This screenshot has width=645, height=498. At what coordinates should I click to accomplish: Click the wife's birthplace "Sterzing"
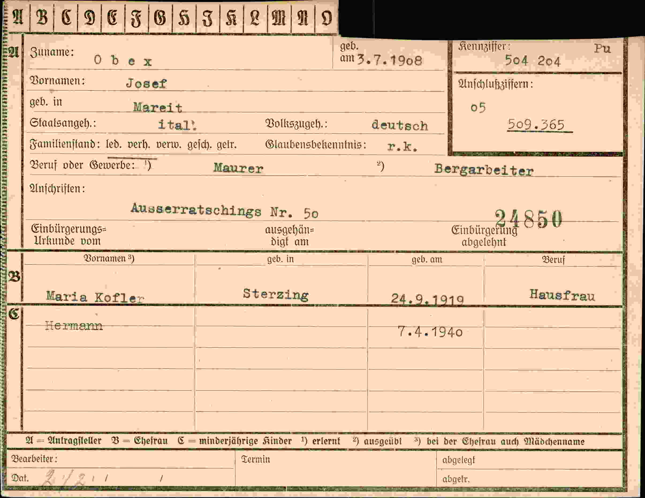click(x=276, y=294)
